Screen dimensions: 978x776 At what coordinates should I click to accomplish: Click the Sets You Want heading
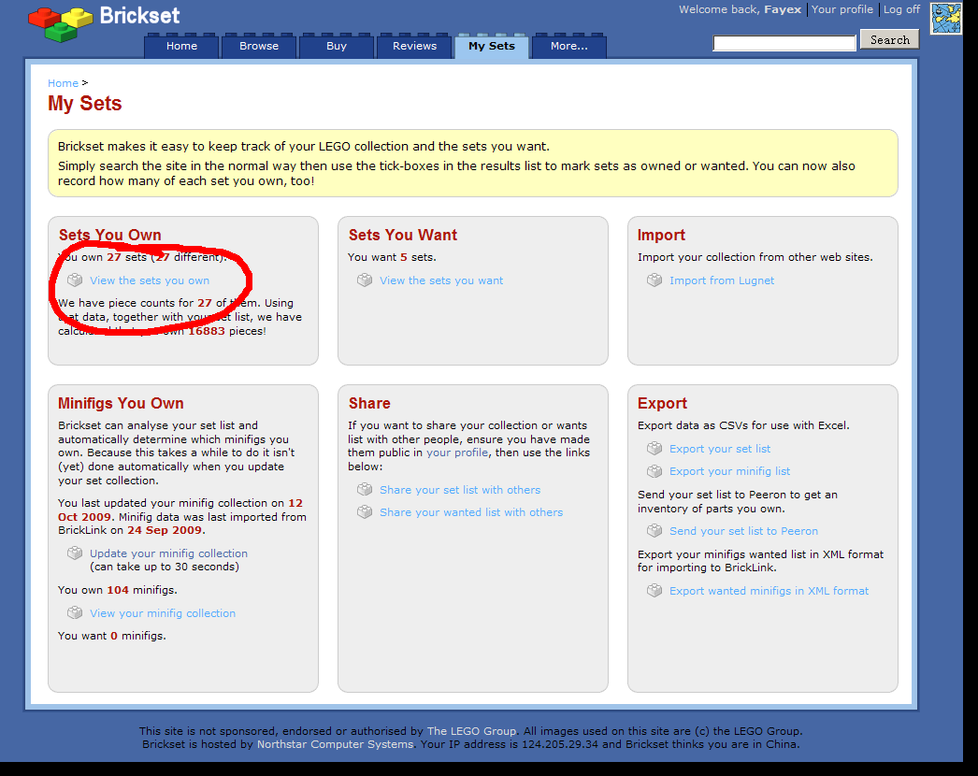(403, 236)
